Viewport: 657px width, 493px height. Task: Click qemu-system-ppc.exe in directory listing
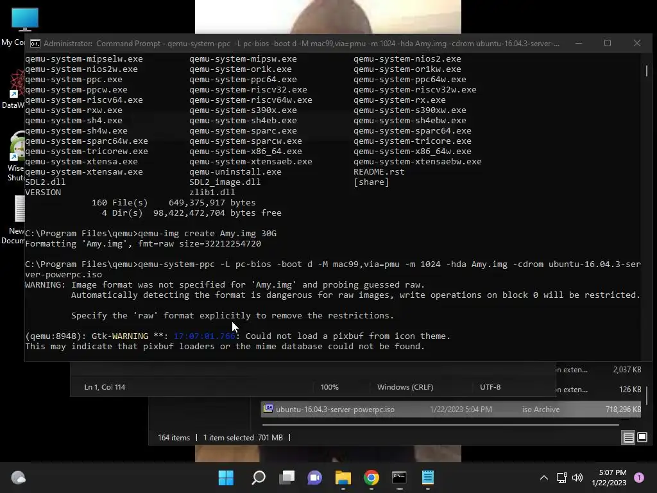(x=74, y=79)
